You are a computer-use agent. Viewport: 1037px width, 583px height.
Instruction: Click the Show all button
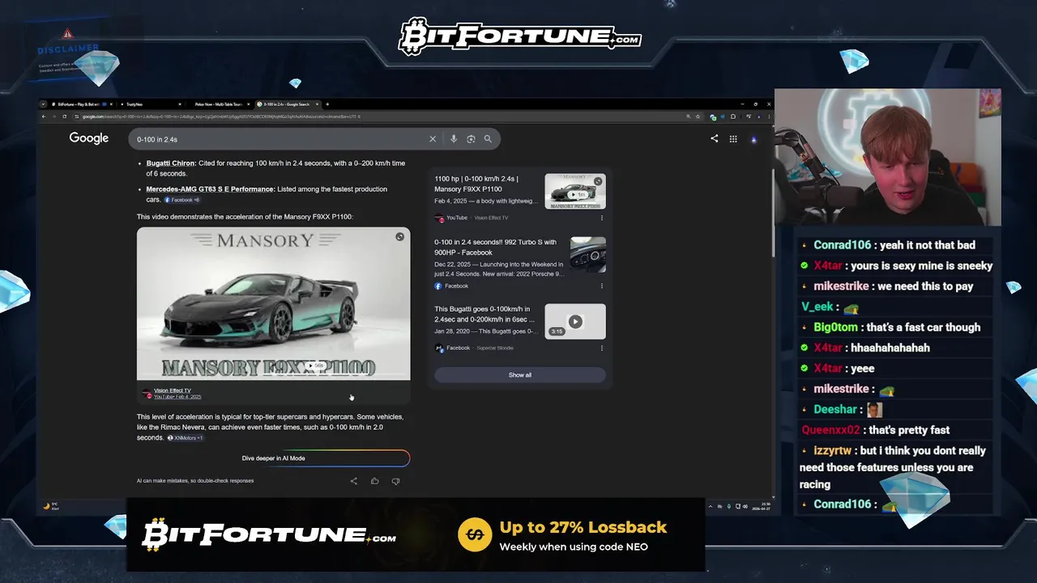520,375
